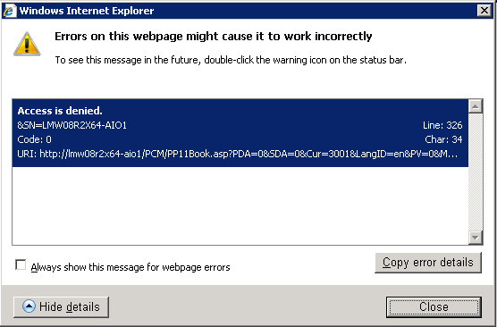Click the Close button at bottom right
497x327 pixels.
point(434,307)
